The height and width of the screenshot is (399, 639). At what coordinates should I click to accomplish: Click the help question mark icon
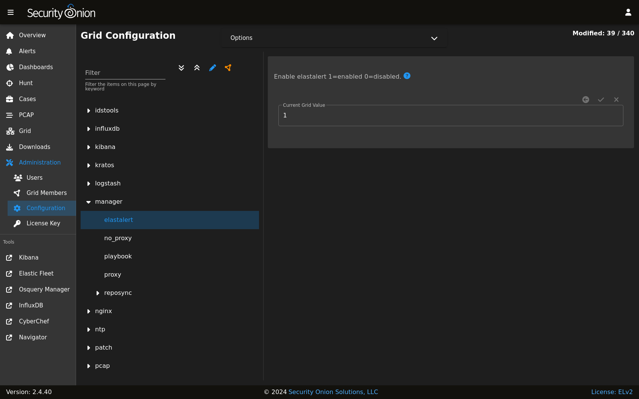(x=407, y=76)
